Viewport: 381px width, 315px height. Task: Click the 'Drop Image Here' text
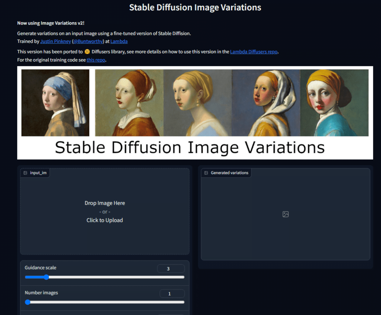point(105,203)
